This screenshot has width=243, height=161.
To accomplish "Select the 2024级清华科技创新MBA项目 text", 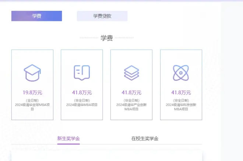I will (181, 107).
